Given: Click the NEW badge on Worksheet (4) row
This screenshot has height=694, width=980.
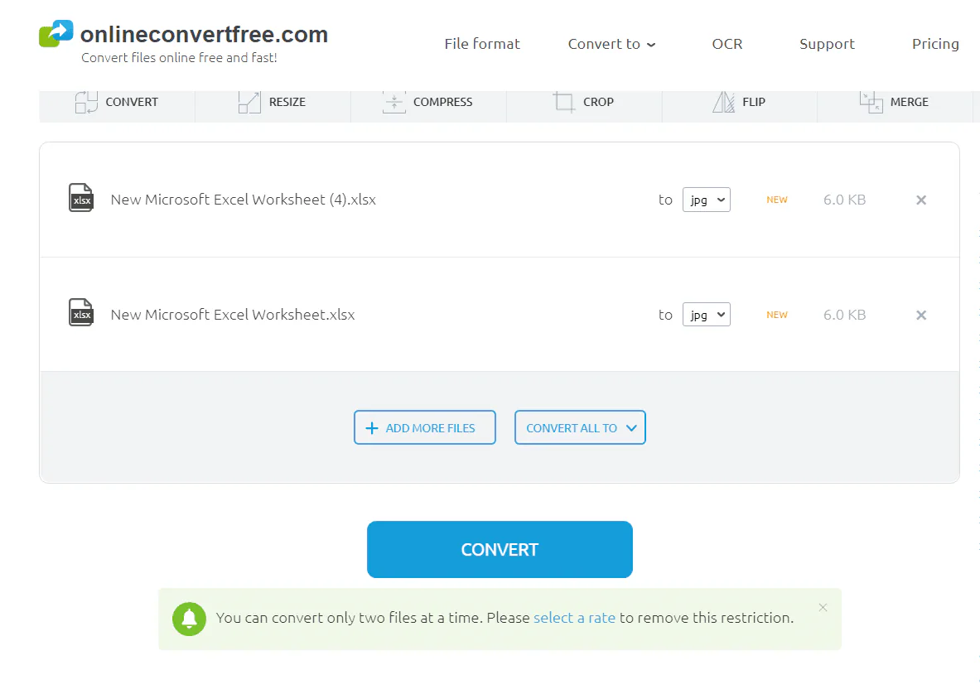Looking at the screenshot, I should pyautogui.click(x=777, y=200).
